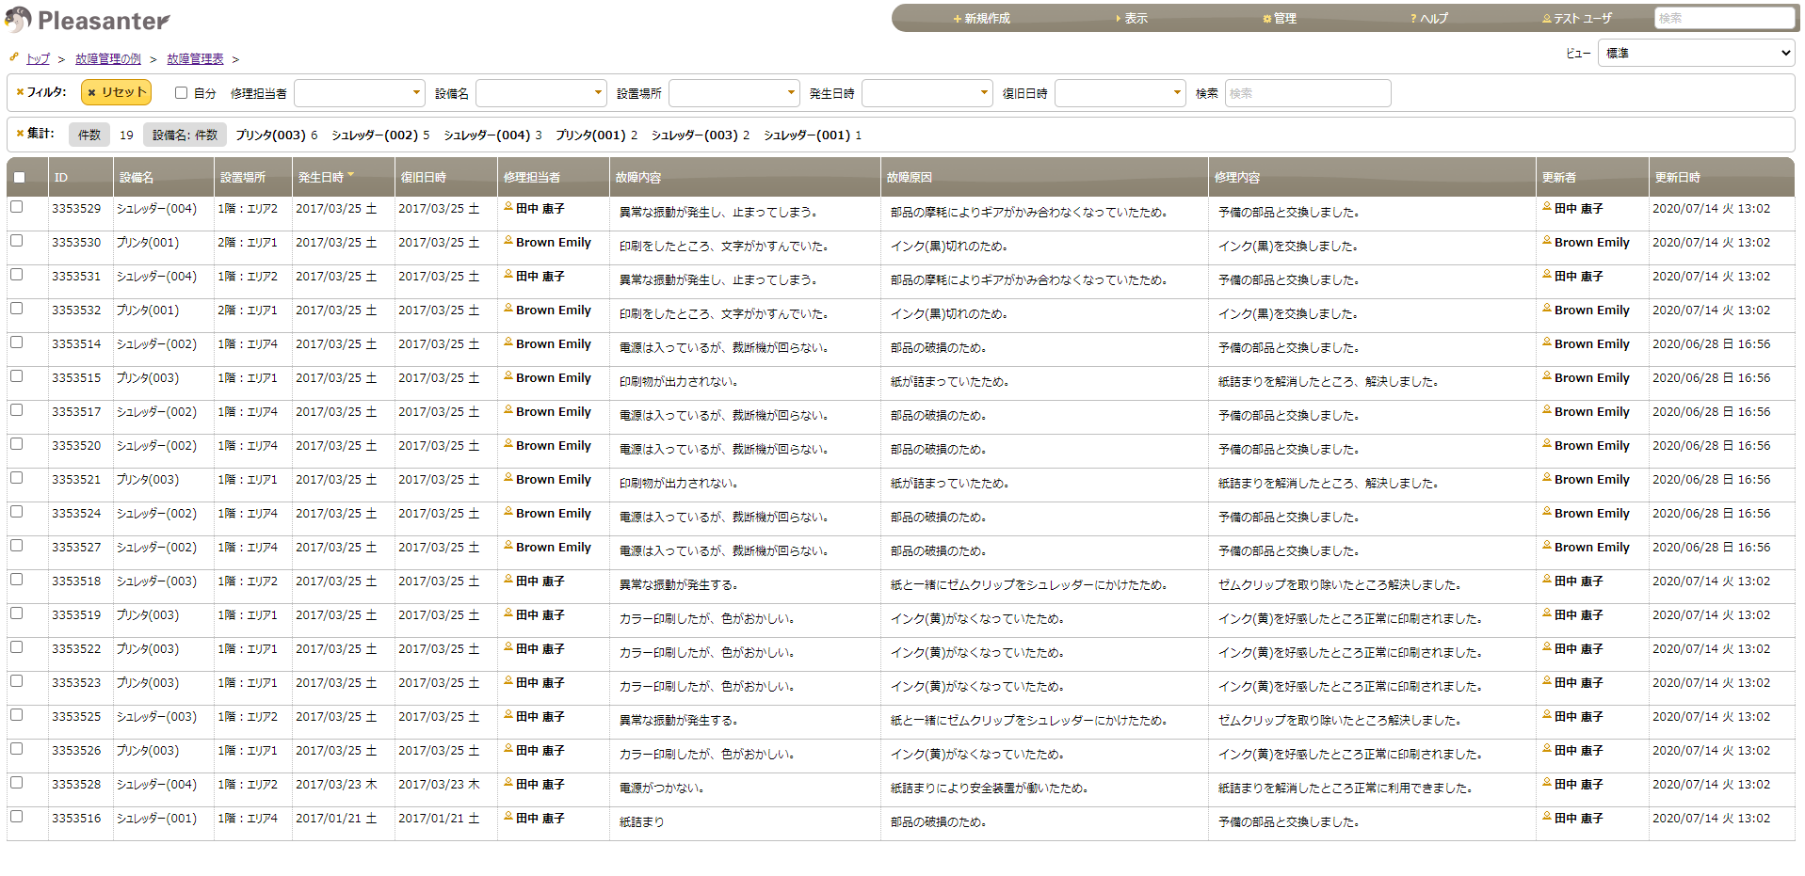Select the checkbox for row 3353528
This screenshot has width=1805, height=876.
[17, 783]
